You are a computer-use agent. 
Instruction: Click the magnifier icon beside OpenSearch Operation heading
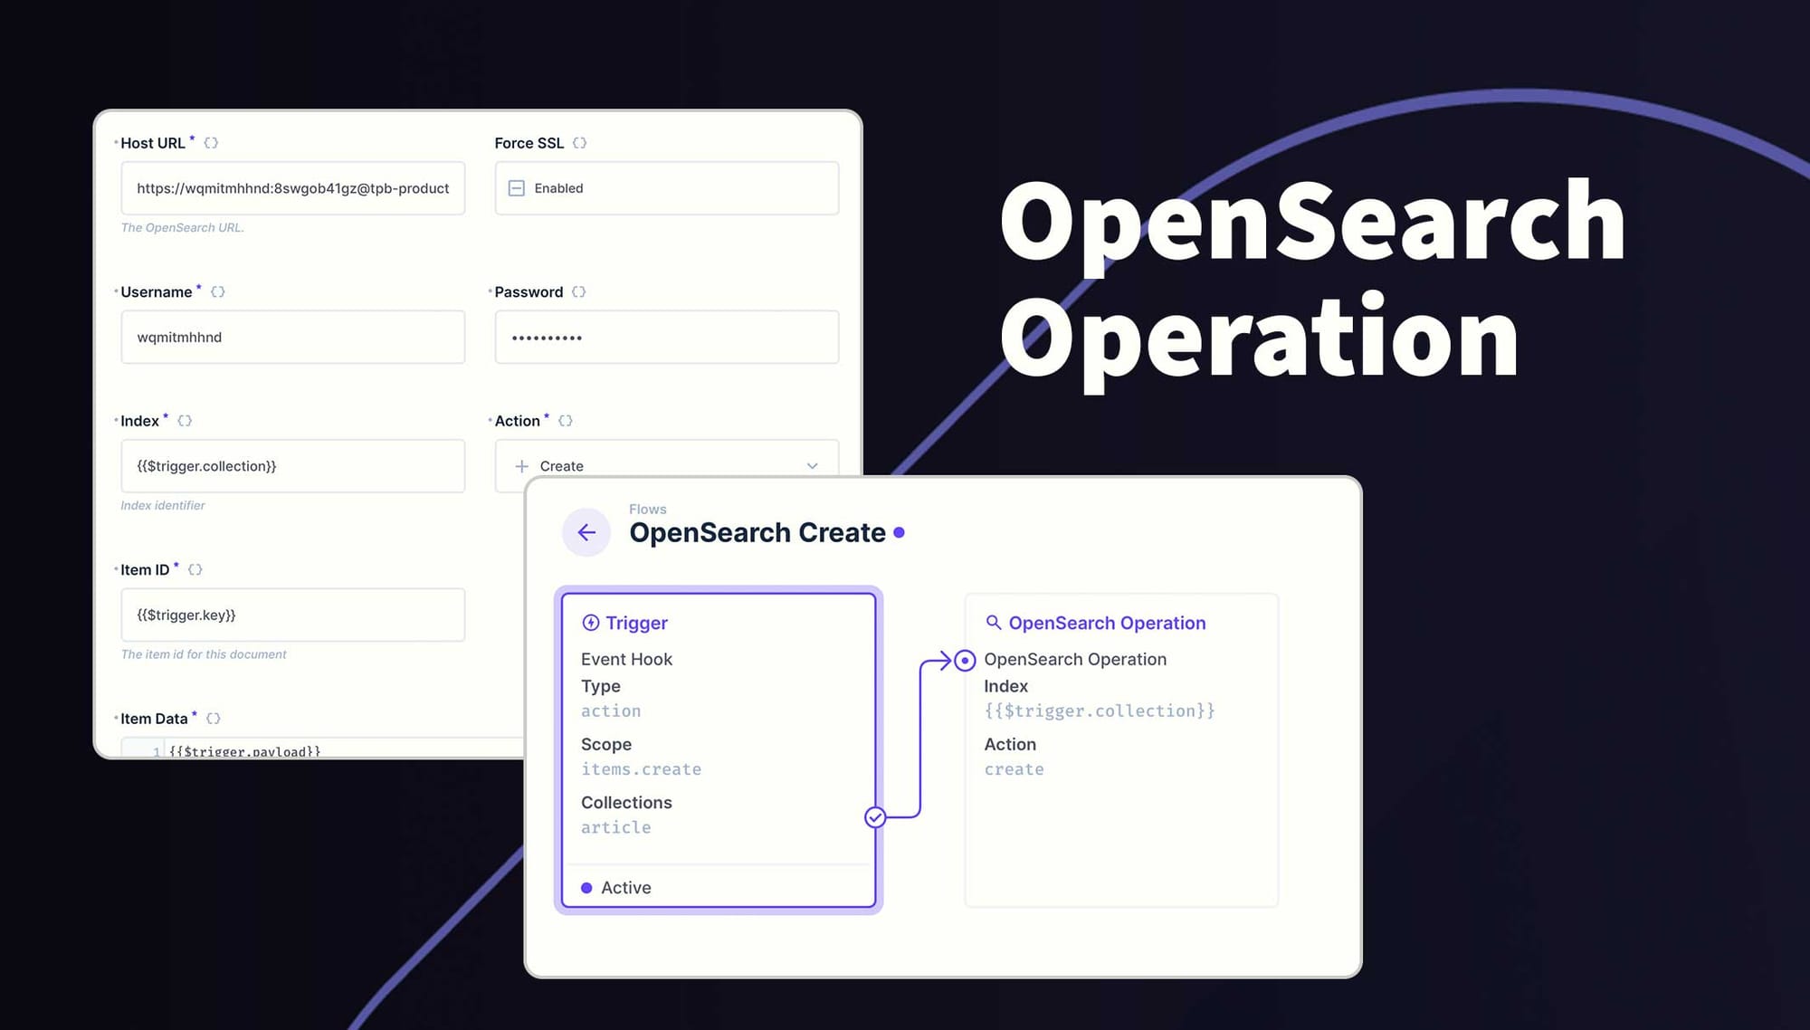993,623
